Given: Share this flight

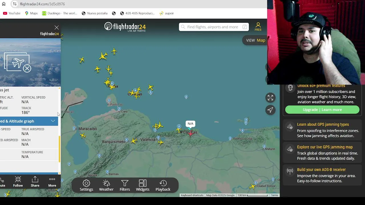Looking at the screenshot, I should (35, 182).
